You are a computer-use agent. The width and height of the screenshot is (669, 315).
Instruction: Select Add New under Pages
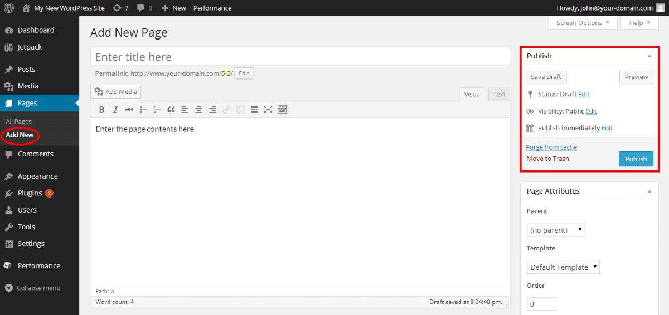(x=20, y=135)
